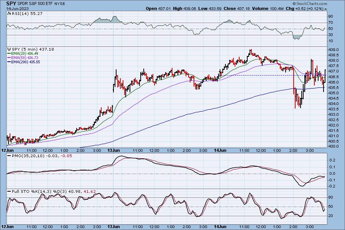Image resolution: width=345 pixels, height=230 pixels.
Task: Click the green EMA(20) legend line
Action: 9,54
